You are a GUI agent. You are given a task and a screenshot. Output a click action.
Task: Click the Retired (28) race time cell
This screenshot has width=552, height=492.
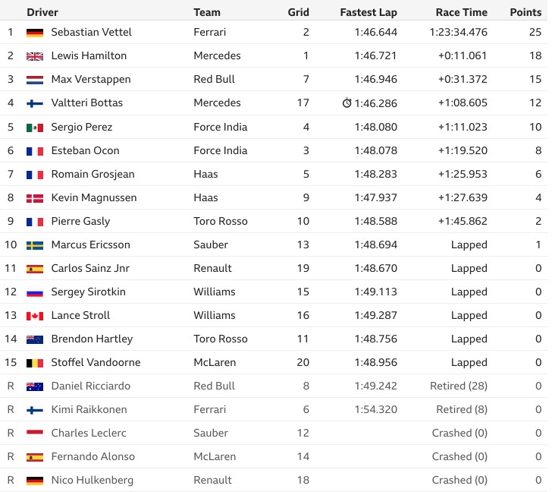[459, 386]
